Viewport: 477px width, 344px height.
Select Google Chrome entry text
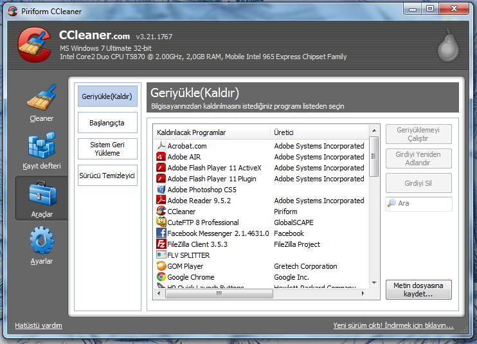click(191, 277)
